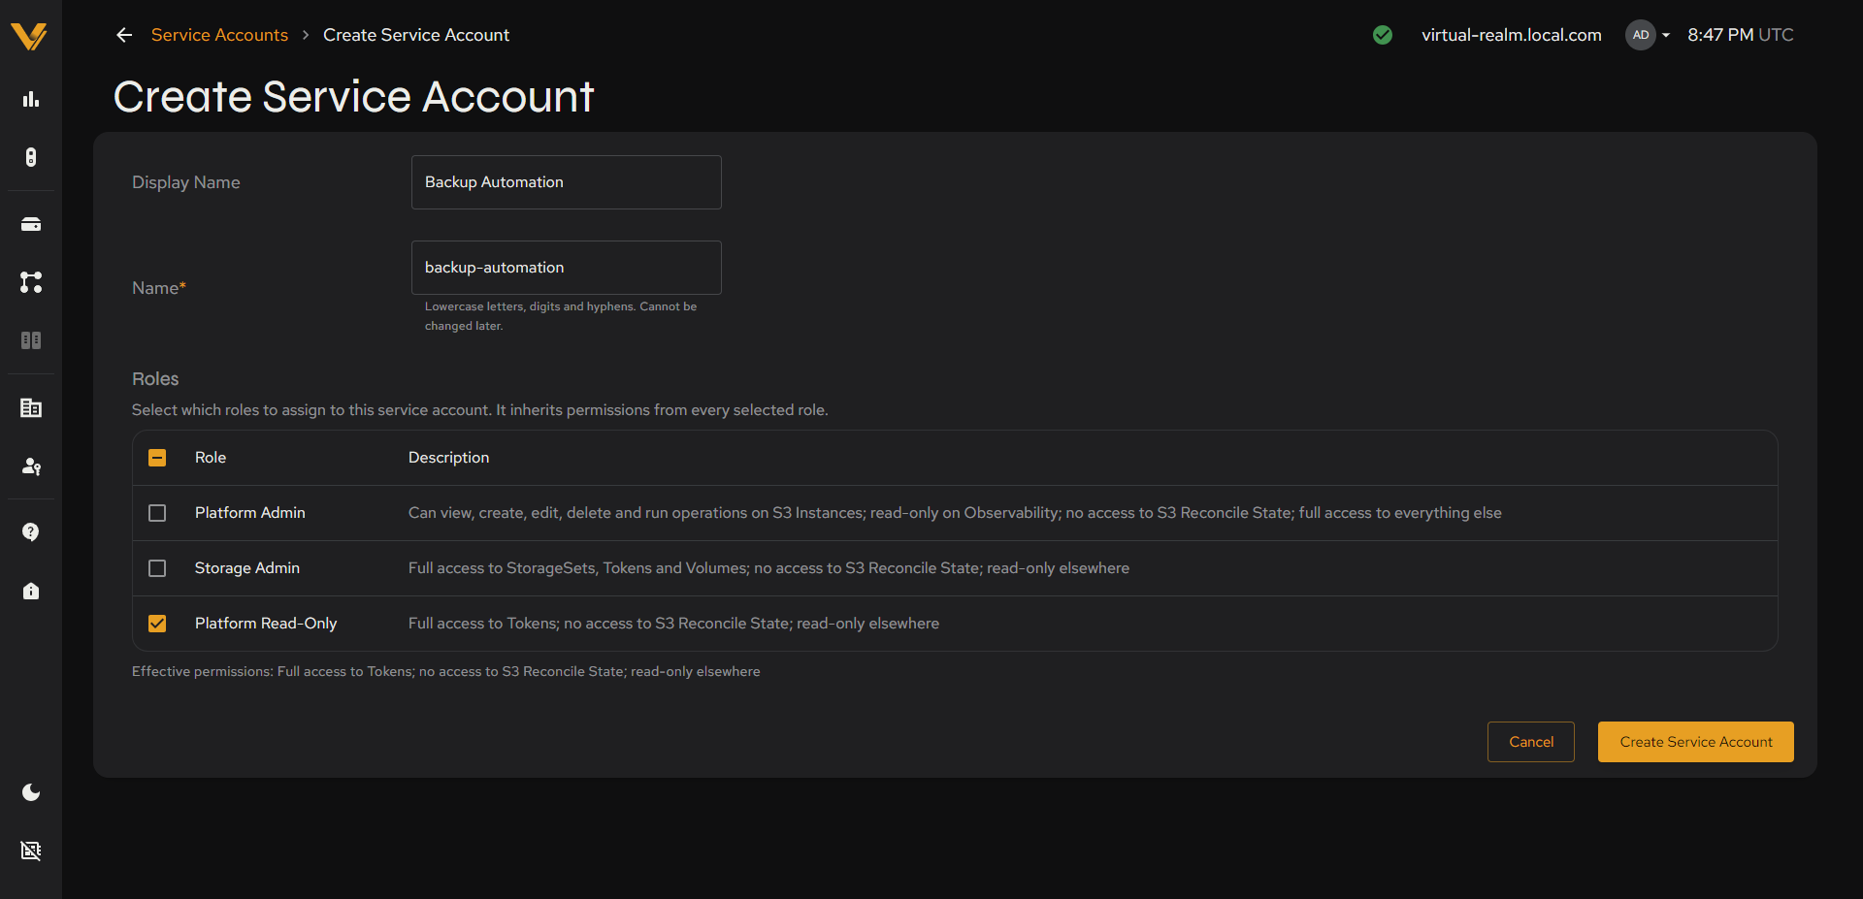
Task: Open the storage drive icon in sidebar
Action: (x=31, y=224)
